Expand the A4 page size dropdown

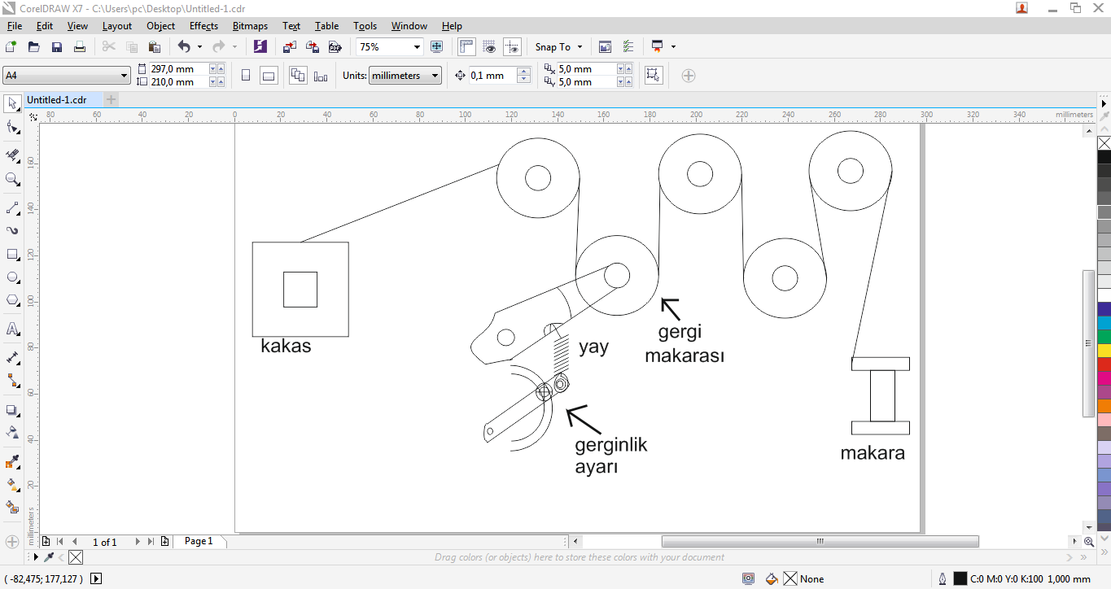pyautogui.click(x=125, y=76)
